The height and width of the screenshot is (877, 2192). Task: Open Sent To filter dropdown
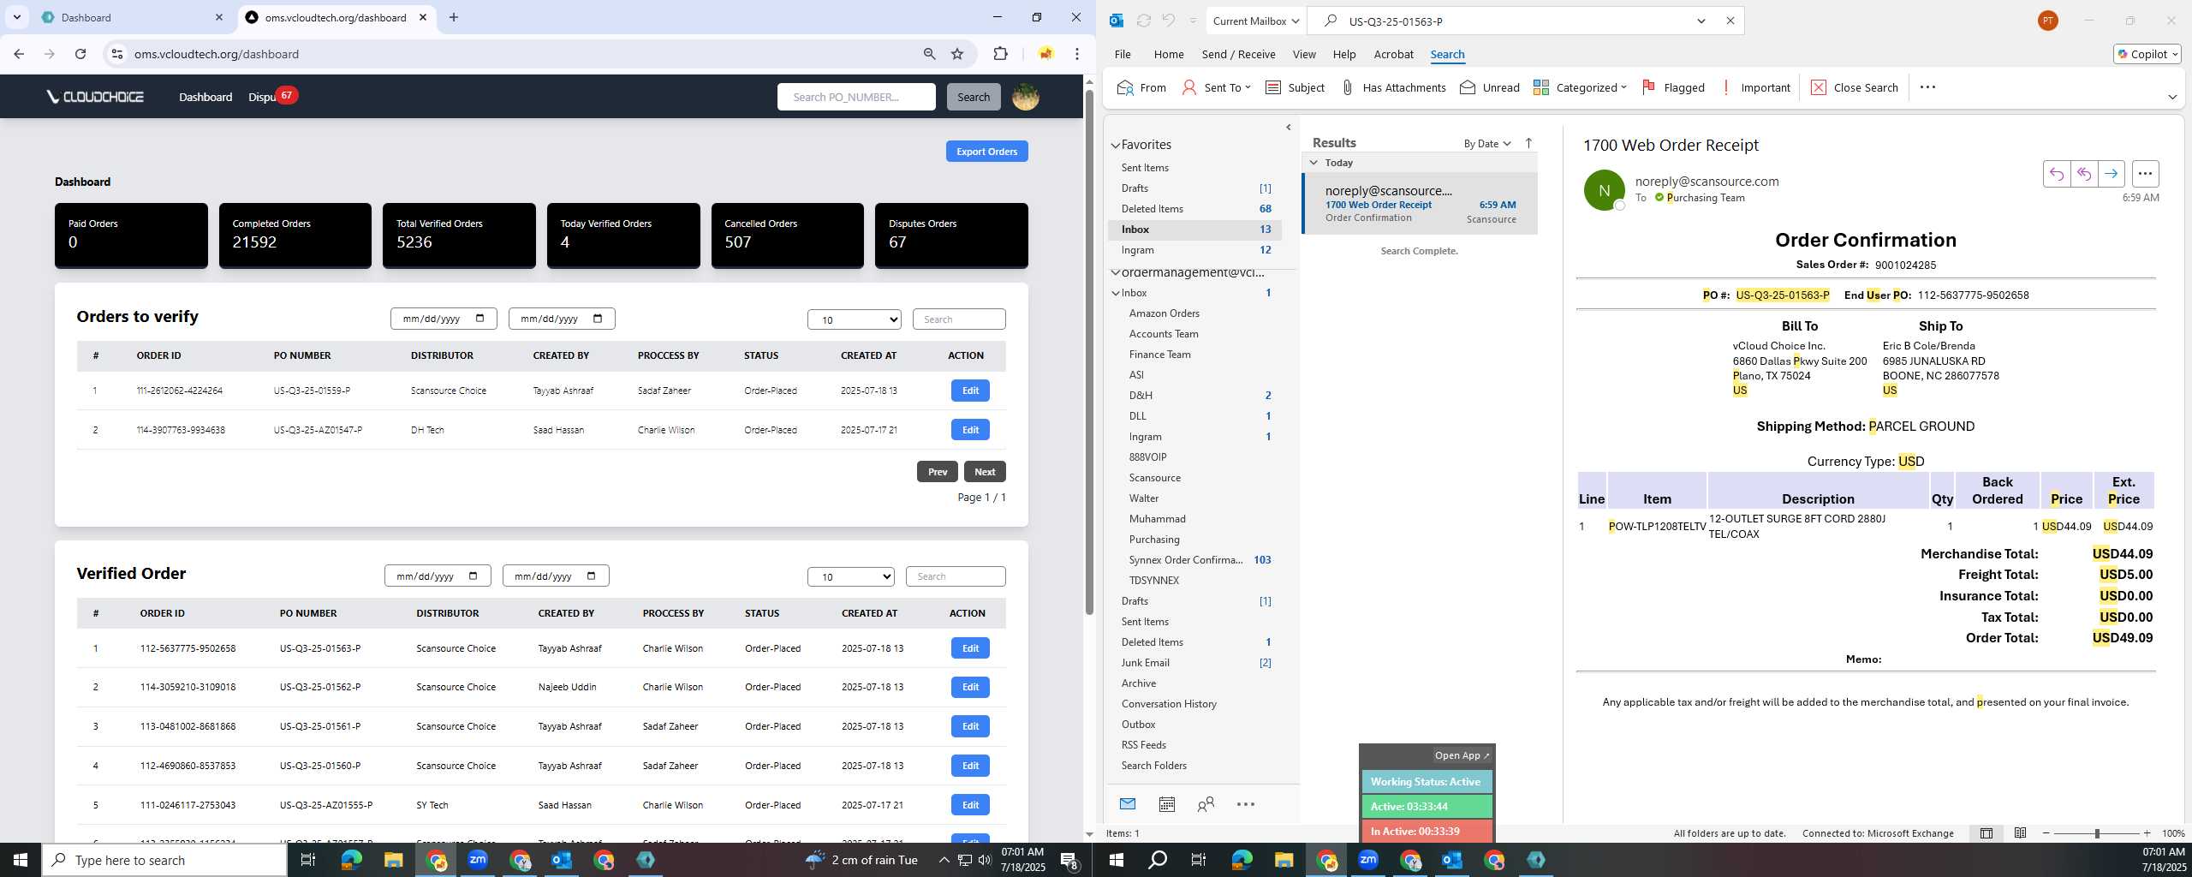pyautogui.click(x=1216, y=87)
